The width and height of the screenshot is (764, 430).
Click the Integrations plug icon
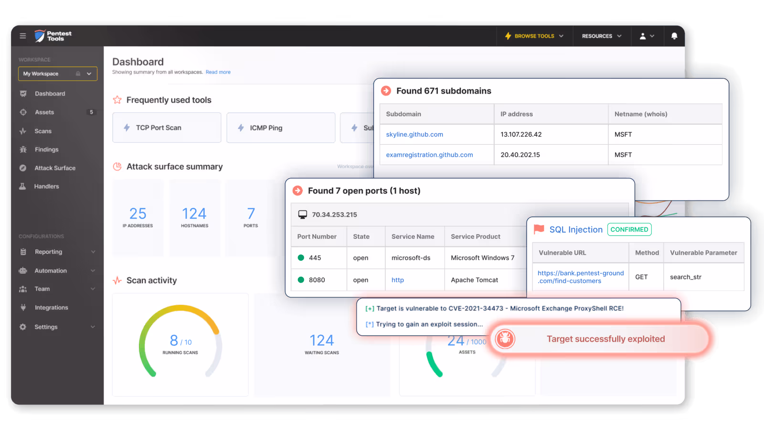click(23, 308)
